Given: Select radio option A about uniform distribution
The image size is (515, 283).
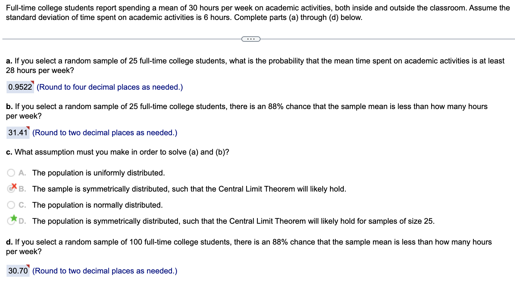Looking at the screenshot, I should (x=11, y=173).
